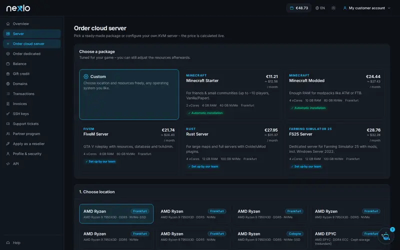This screenshot has width=400, height=250.
Task: Go to Order dedicated menu item
Action: click(x=32, y=54)
